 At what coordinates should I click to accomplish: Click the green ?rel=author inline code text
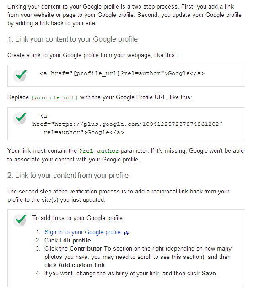[x=99, y=151]
